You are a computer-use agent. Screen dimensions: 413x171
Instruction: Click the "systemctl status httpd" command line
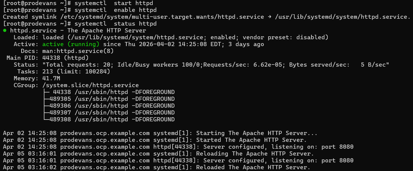tap(116, 23)
